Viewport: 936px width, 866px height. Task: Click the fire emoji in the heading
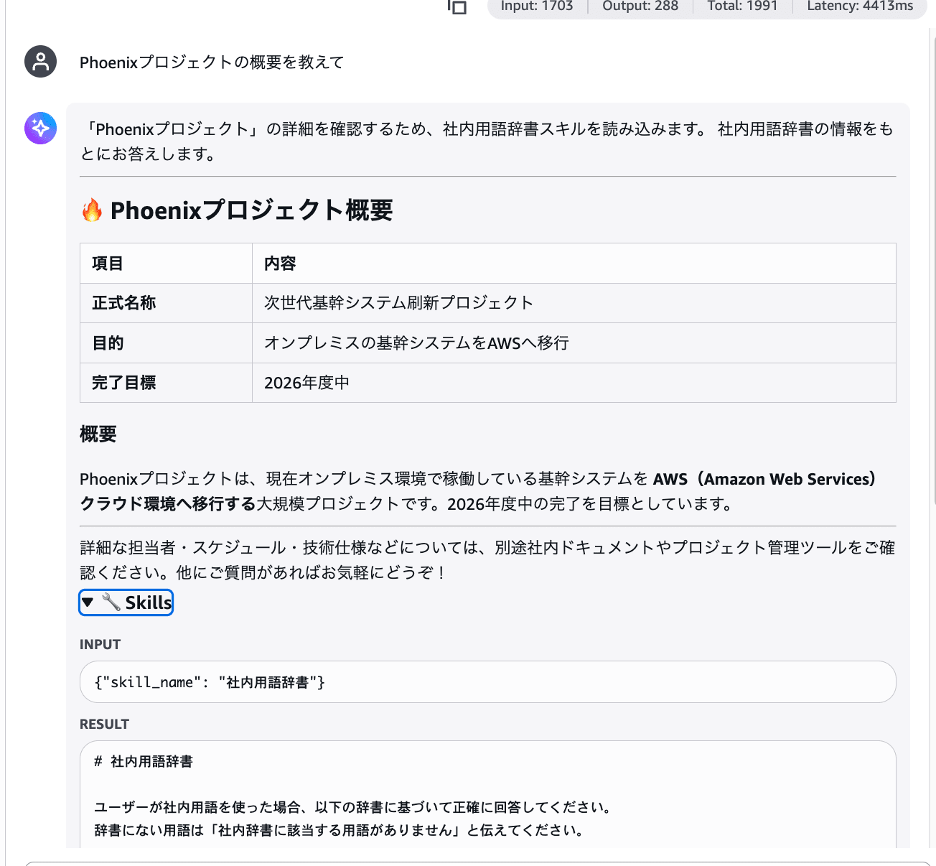point(92,210)
